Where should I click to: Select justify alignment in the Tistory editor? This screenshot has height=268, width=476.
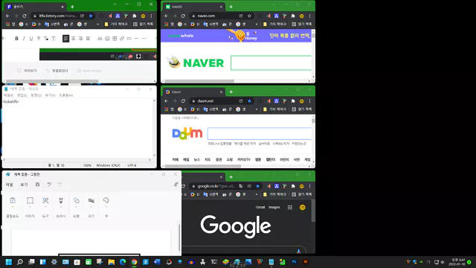[88, 39]
